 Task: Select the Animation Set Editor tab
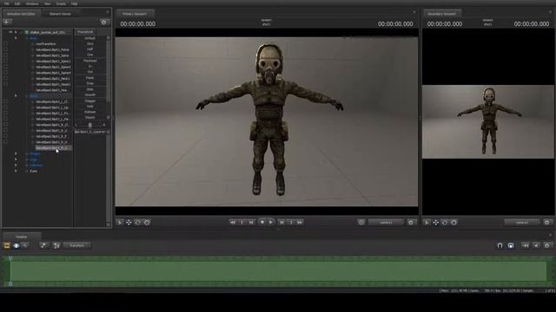[21, 14]
